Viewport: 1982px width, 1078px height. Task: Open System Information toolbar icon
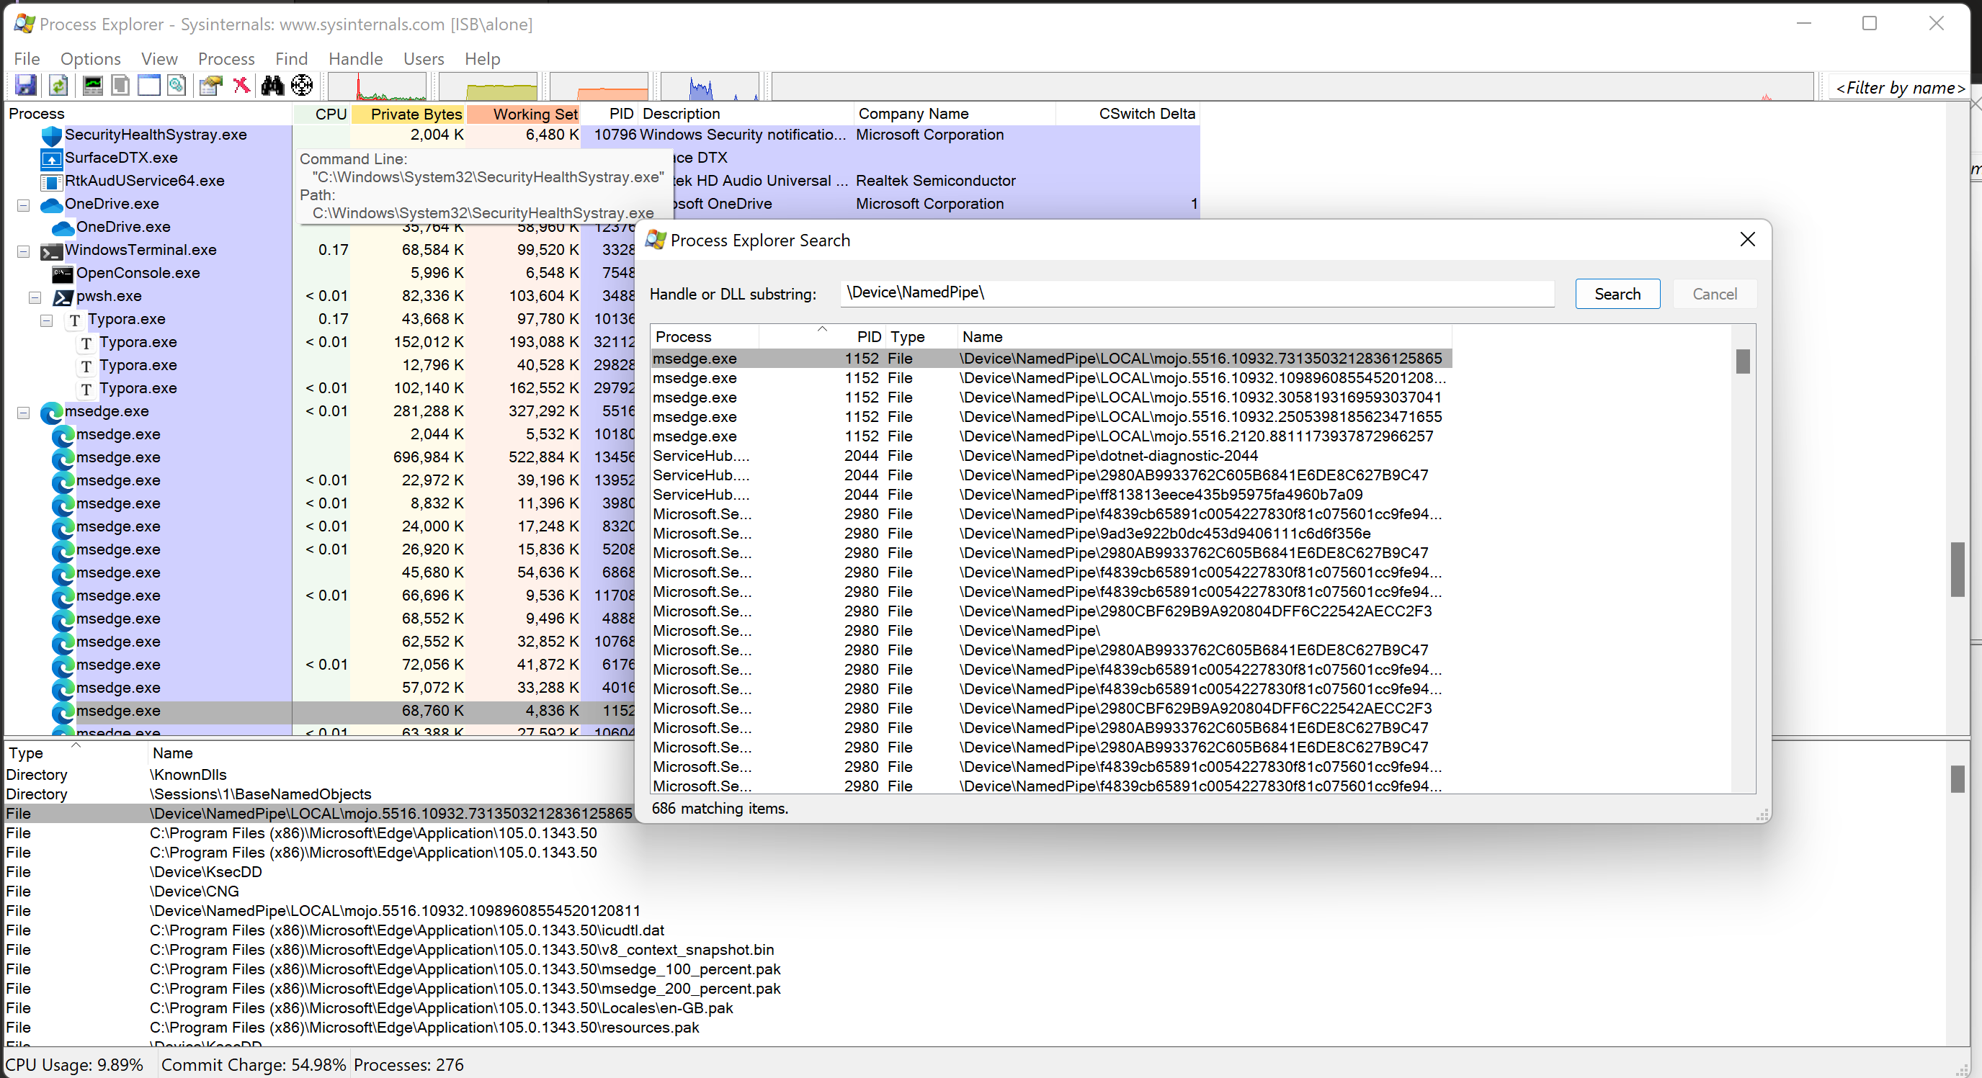coord(92,86)
